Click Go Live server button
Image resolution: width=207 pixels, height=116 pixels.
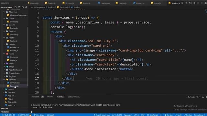pos(169,115)
